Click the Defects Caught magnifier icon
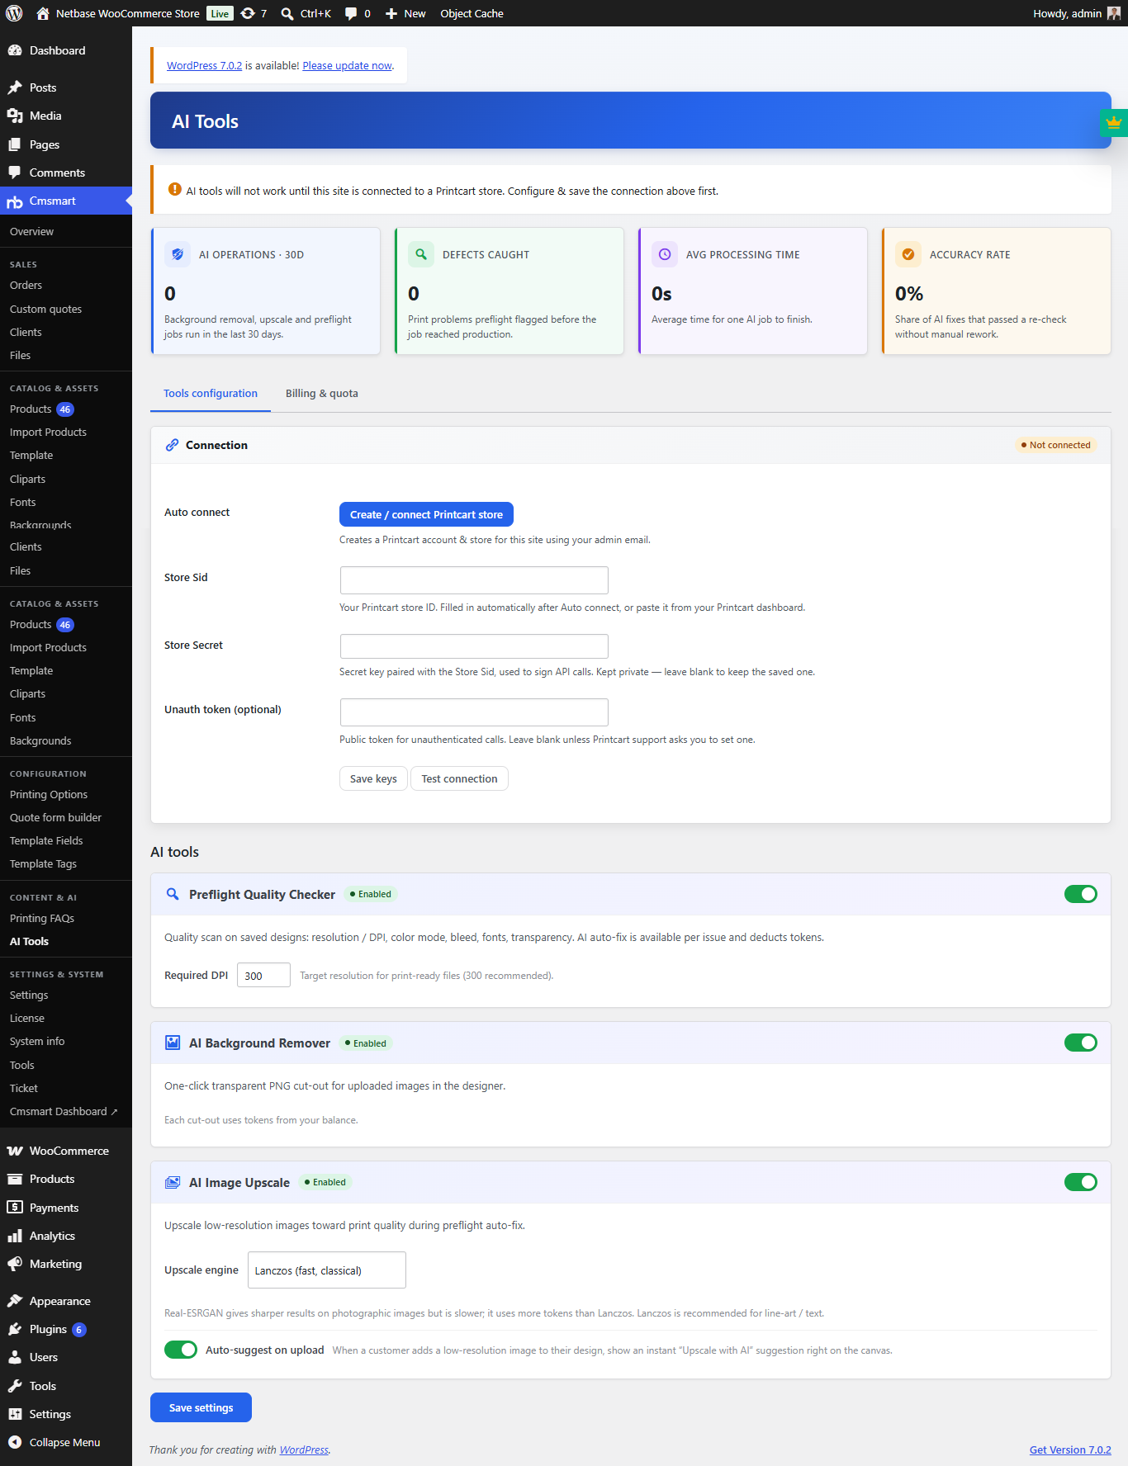 tap(421, 254)
